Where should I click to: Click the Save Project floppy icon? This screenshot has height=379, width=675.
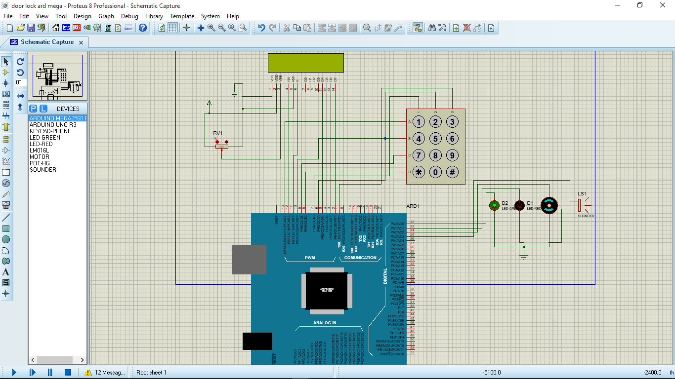(x=31, y=28)
